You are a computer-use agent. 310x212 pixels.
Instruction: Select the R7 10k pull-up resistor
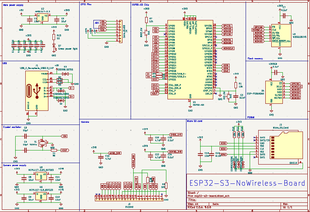[x=146, y=20]
